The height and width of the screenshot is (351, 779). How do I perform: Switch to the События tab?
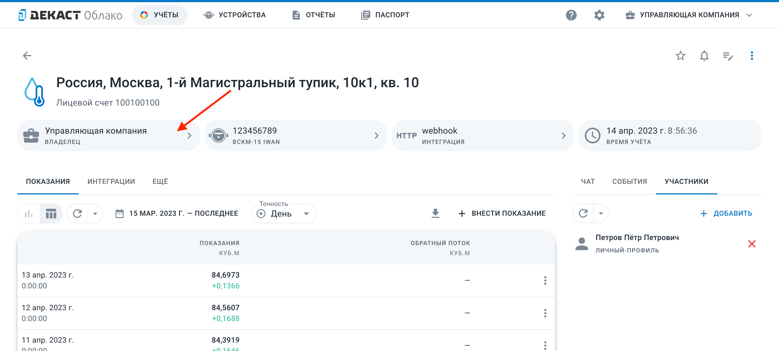pyautogui.click(x=629, y=181)
